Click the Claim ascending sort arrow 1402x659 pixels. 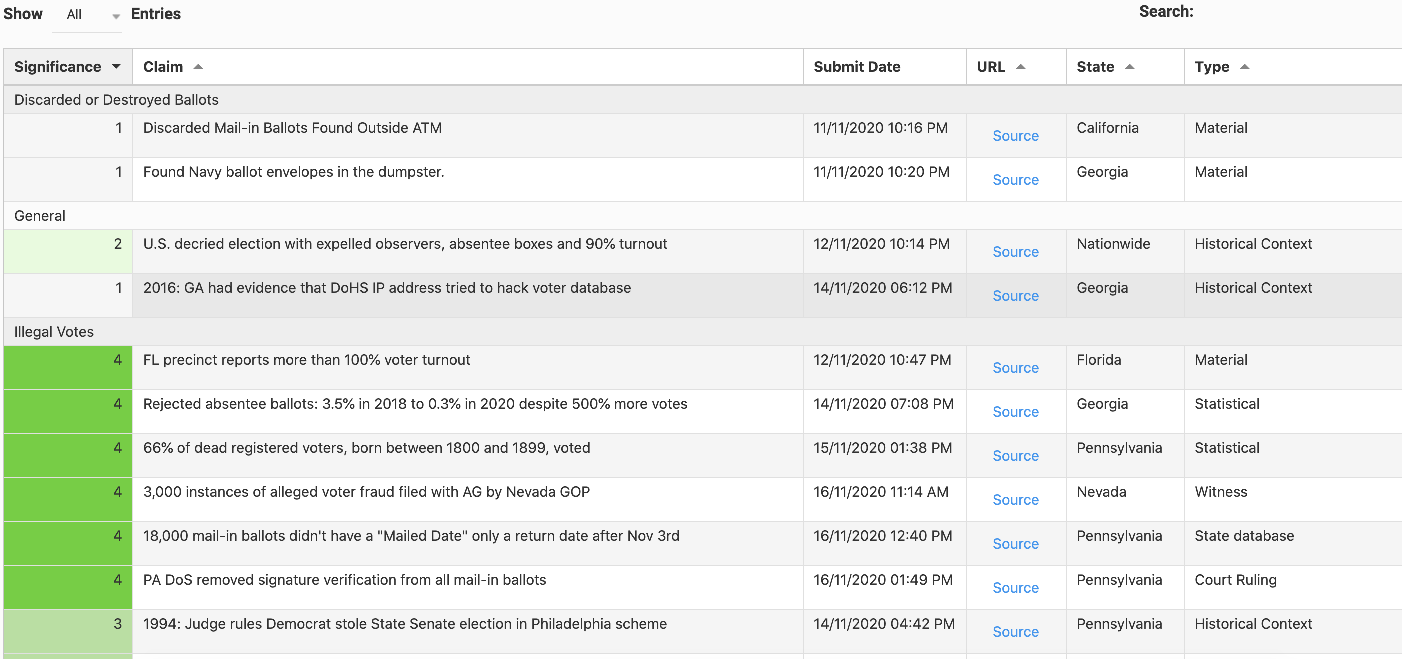198,67
